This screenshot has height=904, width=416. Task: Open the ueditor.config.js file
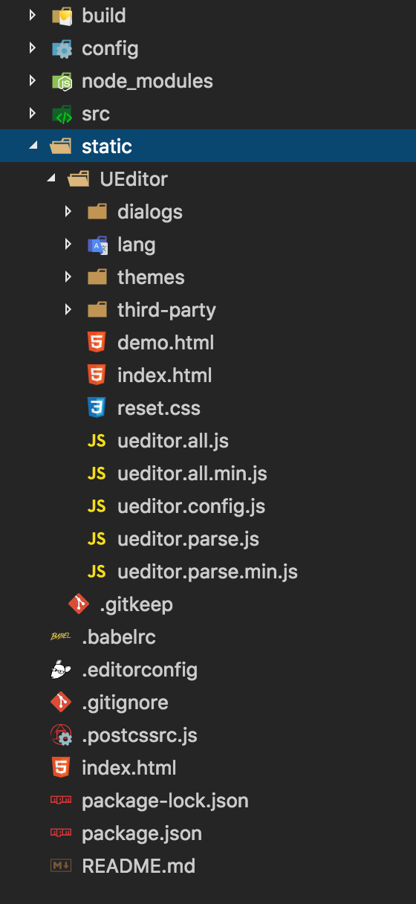pos(191,506)
